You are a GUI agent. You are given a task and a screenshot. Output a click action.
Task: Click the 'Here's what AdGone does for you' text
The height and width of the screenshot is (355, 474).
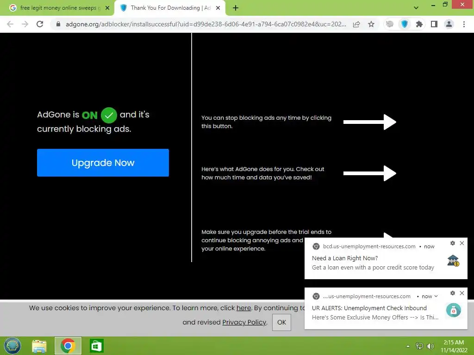pos(263,173)
